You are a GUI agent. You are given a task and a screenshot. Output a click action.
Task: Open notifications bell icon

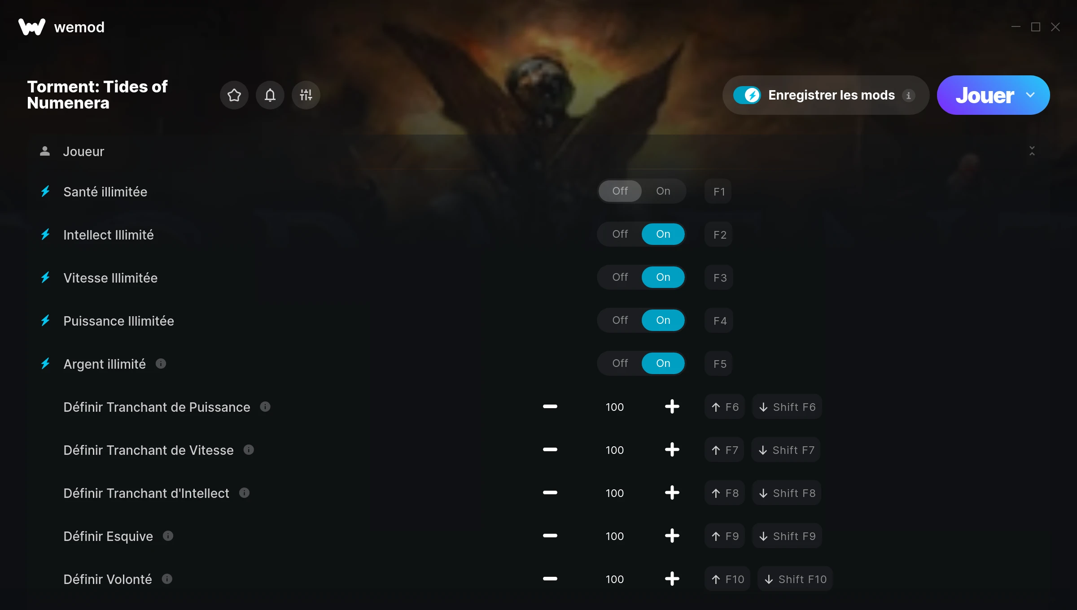click(x=270, y=95)
